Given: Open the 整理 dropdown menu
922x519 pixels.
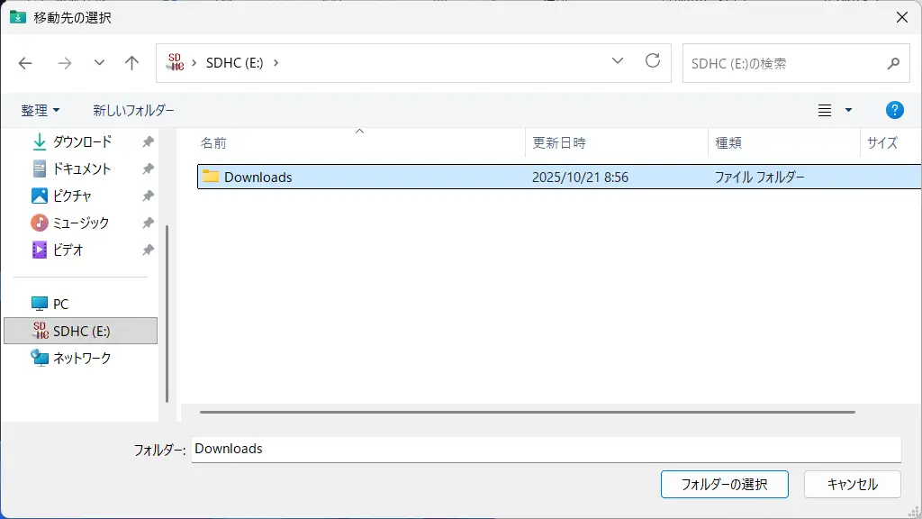Looking at the screenshot, I should click(x=41, y=110).
